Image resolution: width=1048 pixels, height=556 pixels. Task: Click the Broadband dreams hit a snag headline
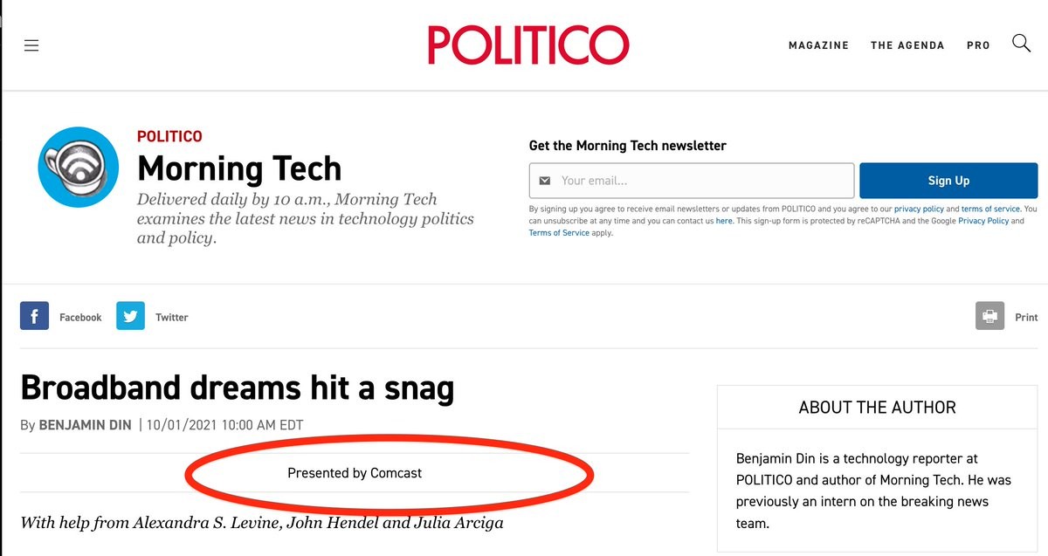237,388
